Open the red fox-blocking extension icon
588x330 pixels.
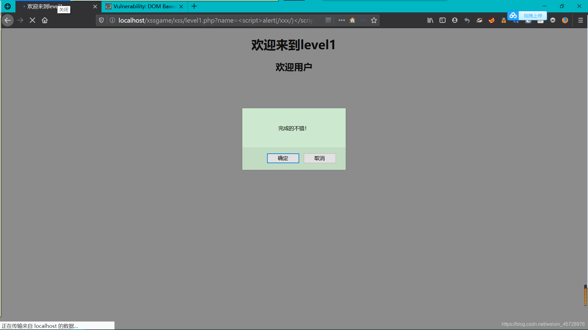coord(492,20)
